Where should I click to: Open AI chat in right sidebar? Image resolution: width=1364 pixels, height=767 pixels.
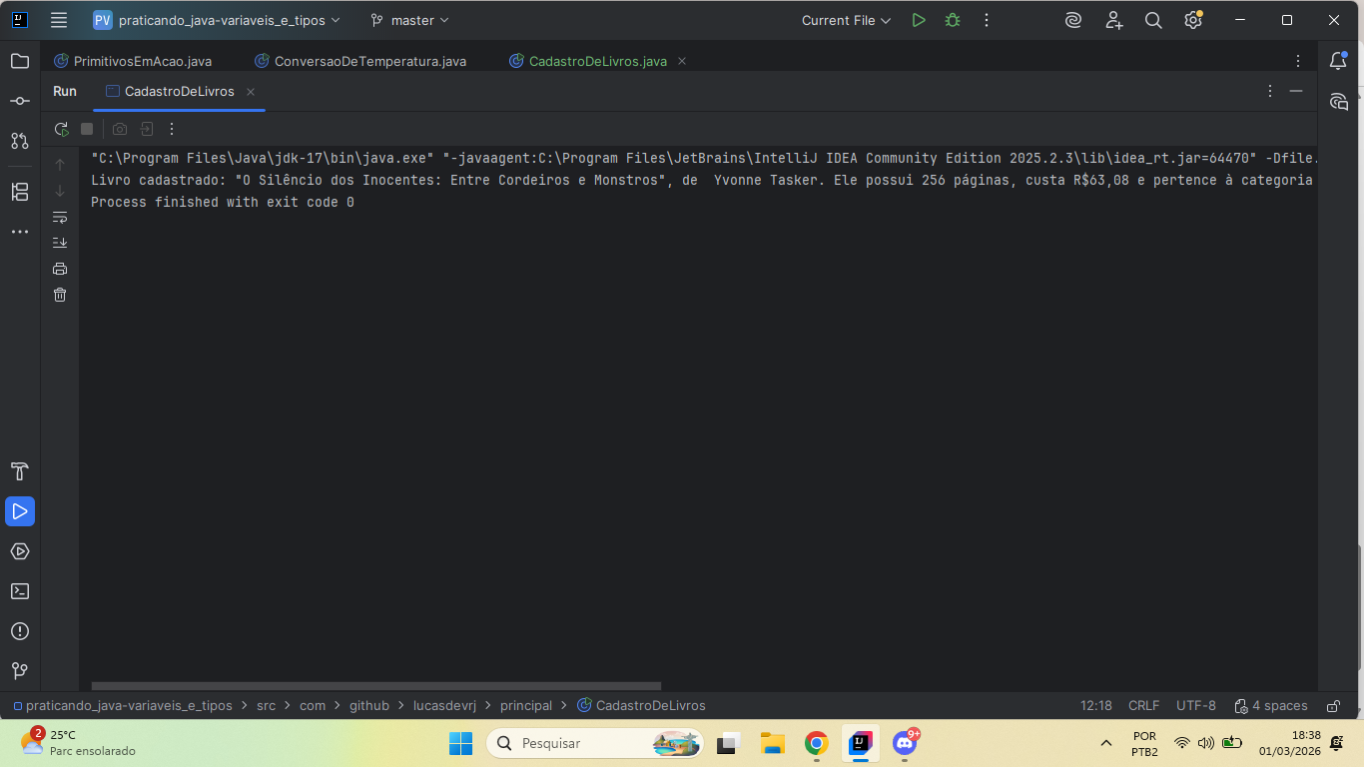(1339, 101)
